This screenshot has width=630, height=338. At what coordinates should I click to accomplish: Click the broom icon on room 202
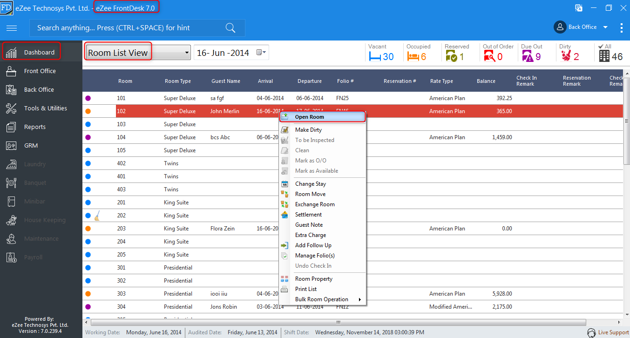click(97, 216)
